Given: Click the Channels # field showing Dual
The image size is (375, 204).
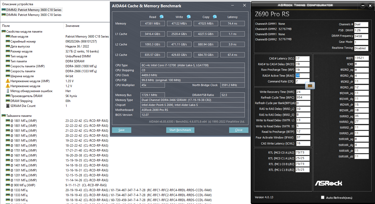Looking at the screenshot, I should pyautogui.click(x=361, y=25).
